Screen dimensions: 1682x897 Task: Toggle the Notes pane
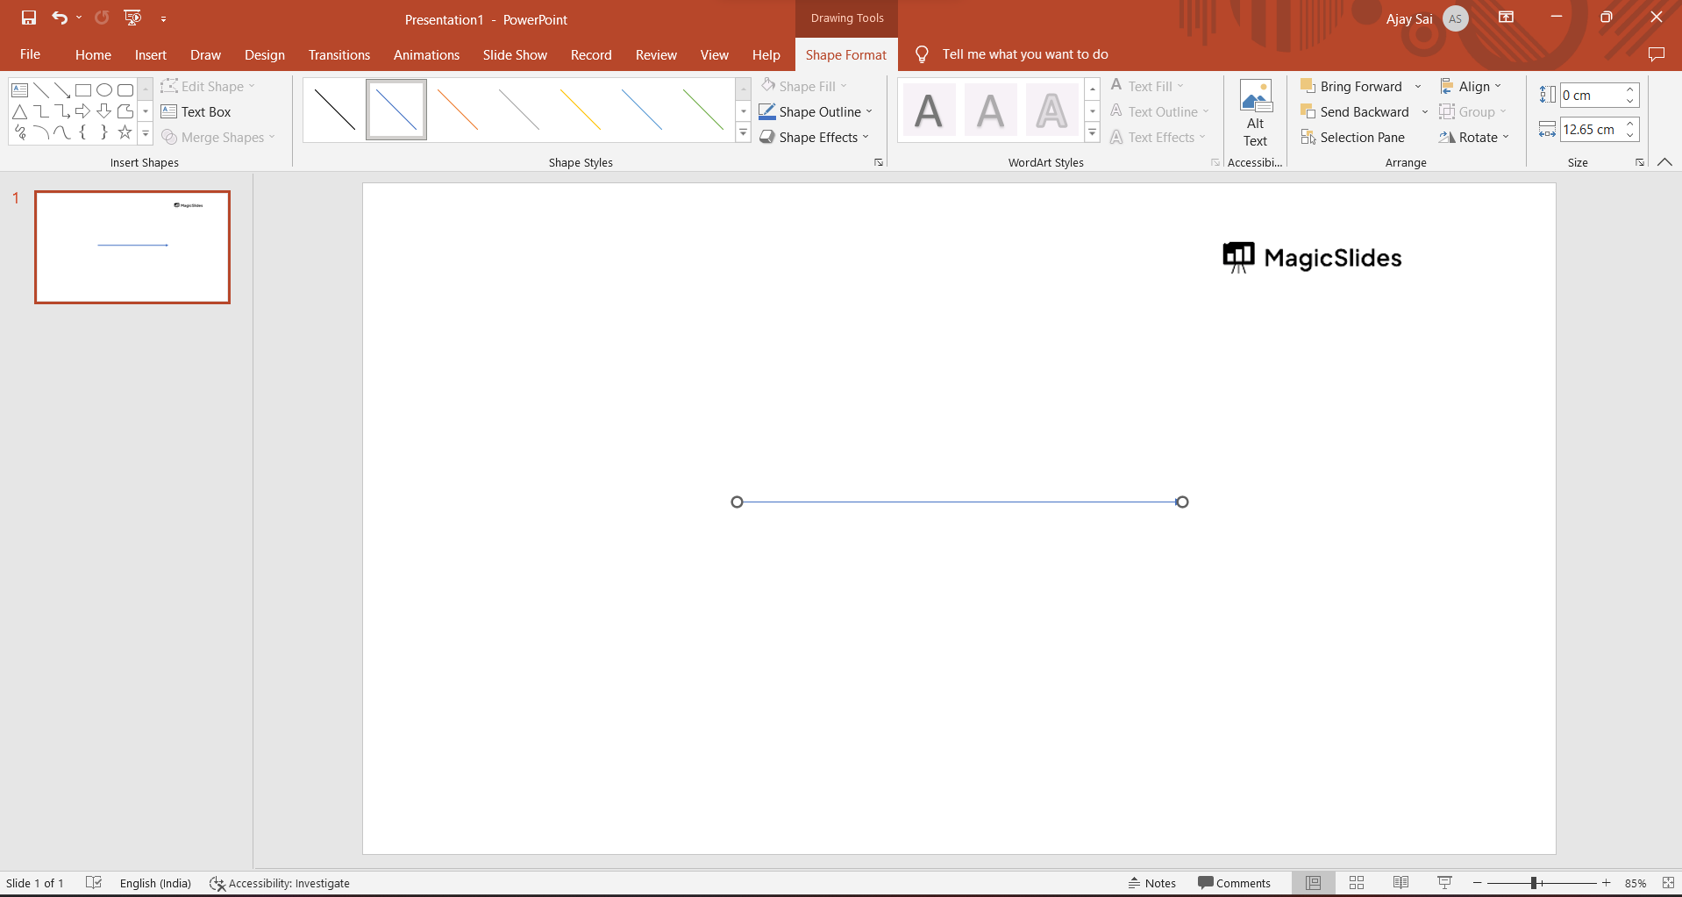point(1151,883)
